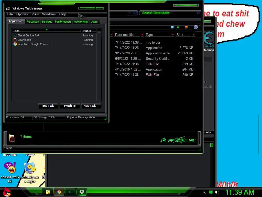This screenshot has width=262, height=197.
Task: Open Google Chrome from the taskbar
Action: pos(59,192)
